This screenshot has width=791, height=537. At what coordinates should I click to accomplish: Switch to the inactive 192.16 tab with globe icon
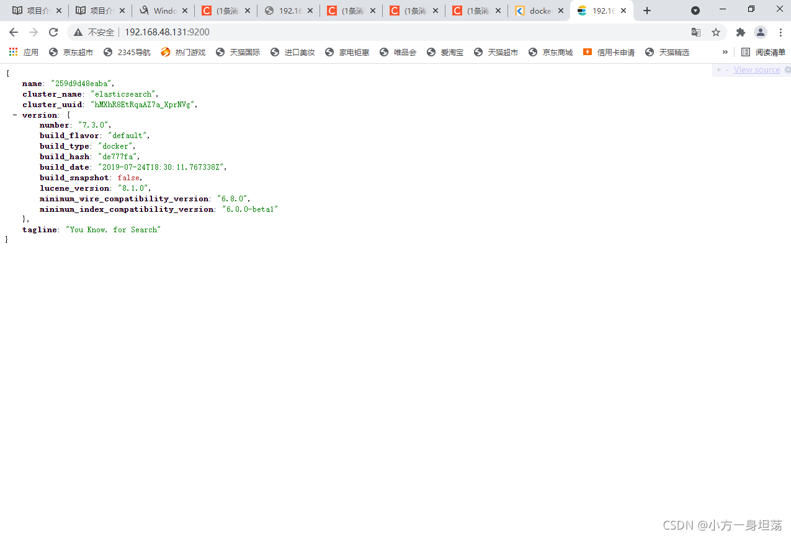(x=288, y=11)
